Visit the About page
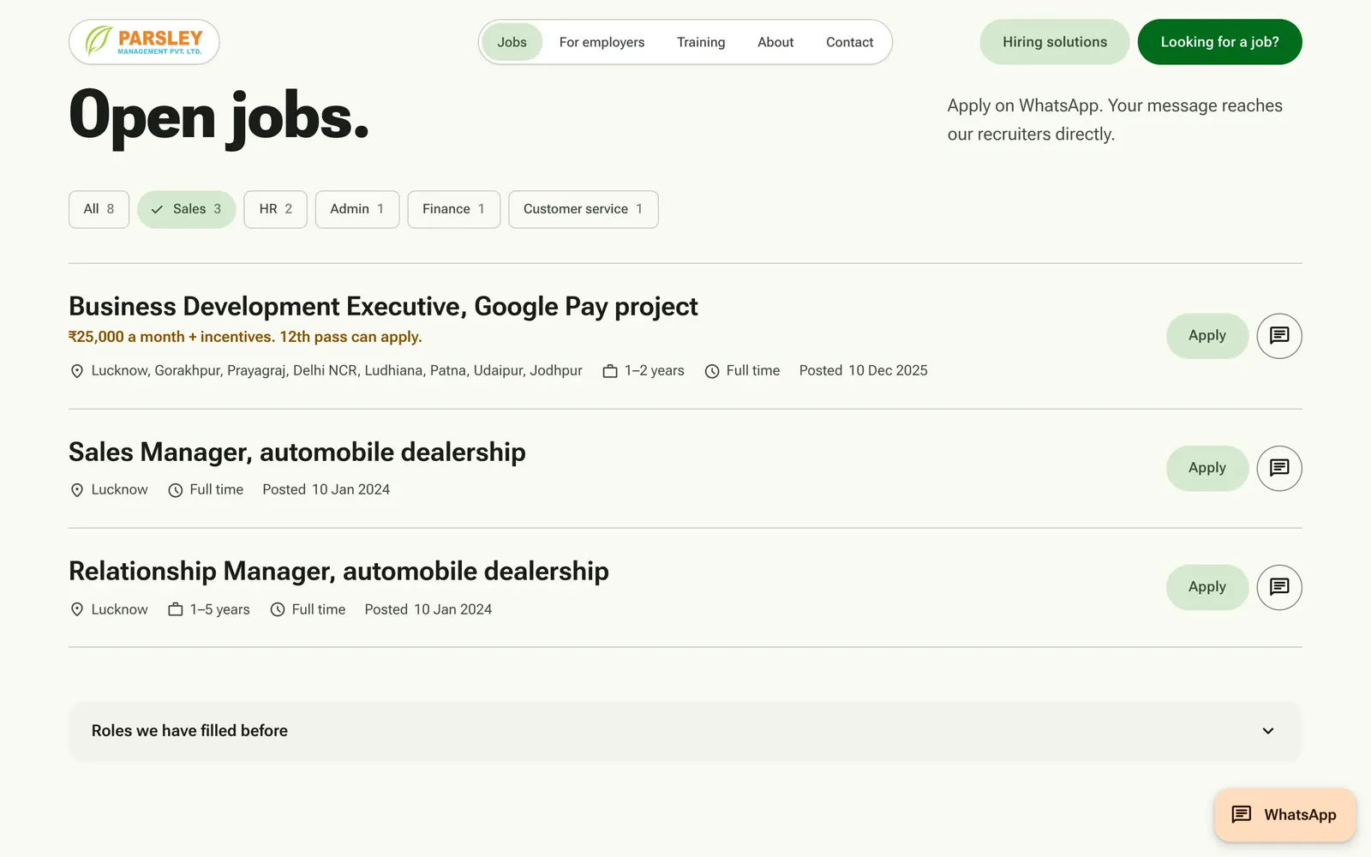The width and height of the screenshot is (1371, 857). click(x=775, y=42)
